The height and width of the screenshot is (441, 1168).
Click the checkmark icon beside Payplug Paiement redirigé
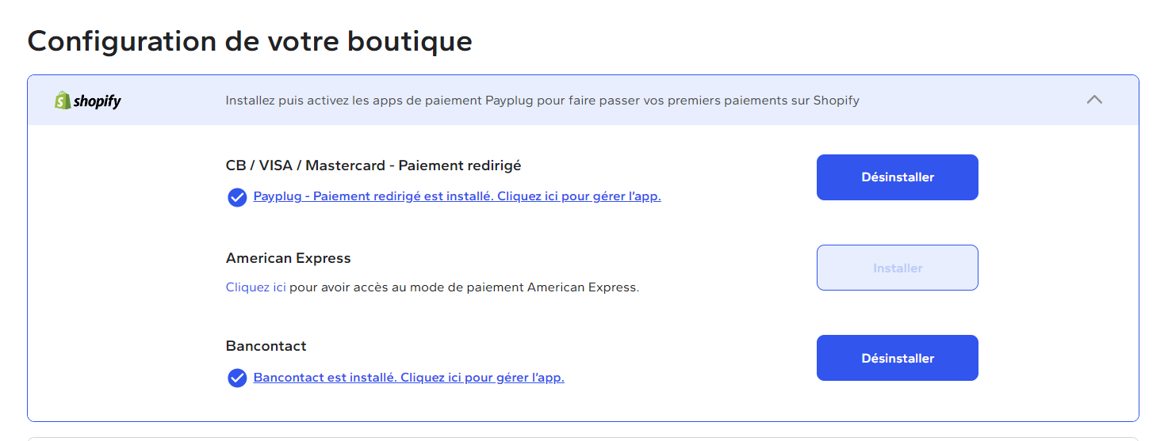tap(237, 197)
